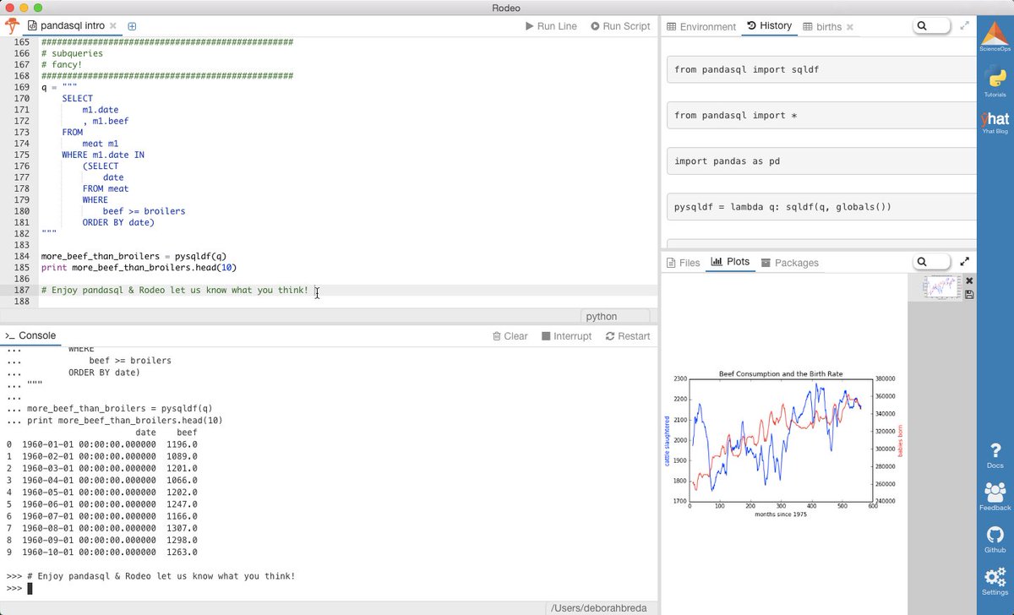Delete the current plot thumbnail
Screen dimensions: 1014x615
tap(969, 280)
